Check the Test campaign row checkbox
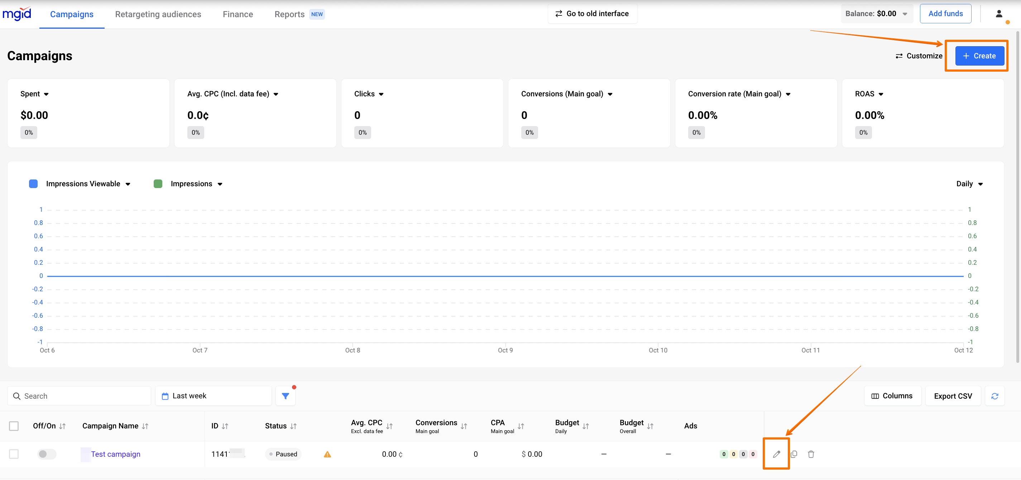Viewport: 1021px width, 480px height. point(14,454)
